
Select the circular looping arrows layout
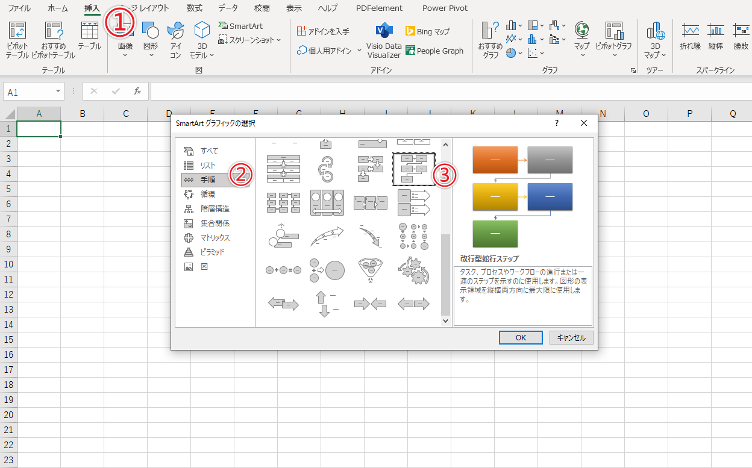tap(327, 168)
